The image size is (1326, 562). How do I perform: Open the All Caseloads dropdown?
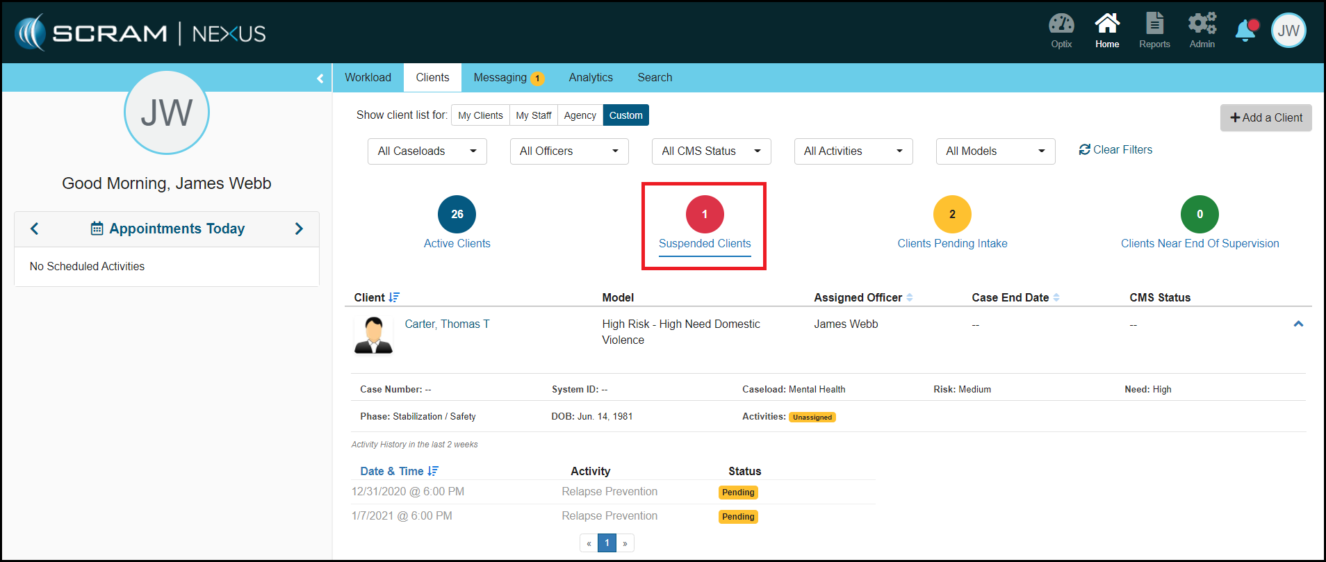pos(427,151)
